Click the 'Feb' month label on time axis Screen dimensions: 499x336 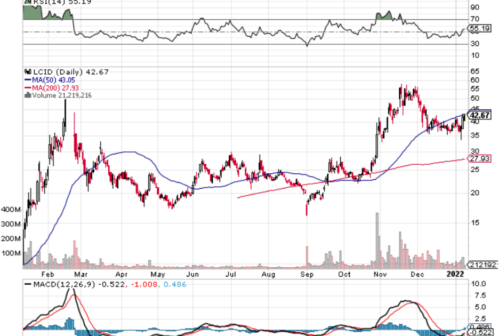[x=48, y=274]
